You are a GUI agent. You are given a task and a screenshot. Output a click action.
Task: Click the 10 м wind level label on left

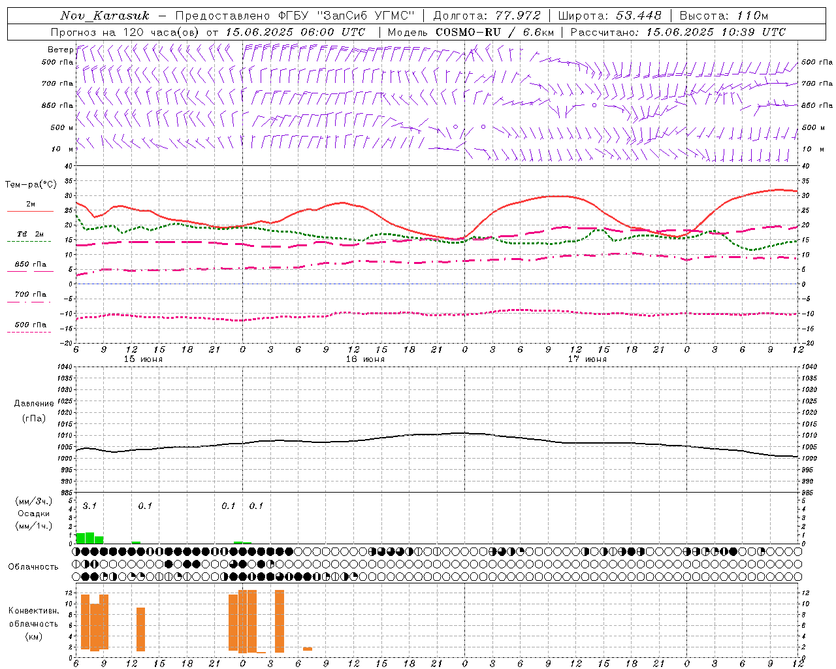click(x=63, y=149)
